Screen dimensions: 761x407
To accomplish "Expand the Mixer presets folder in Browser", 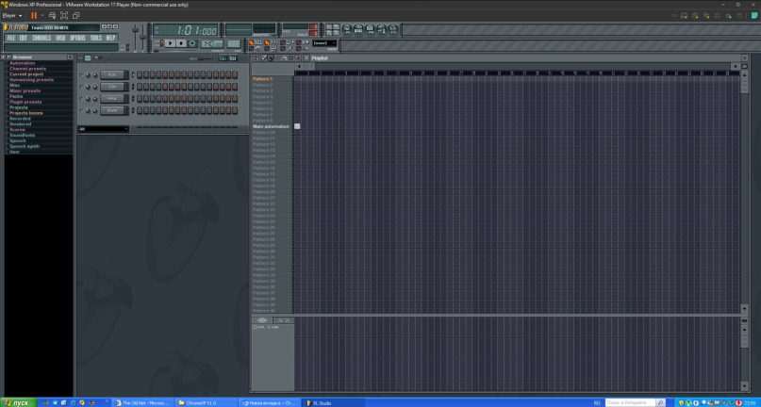I will (25, 90).
